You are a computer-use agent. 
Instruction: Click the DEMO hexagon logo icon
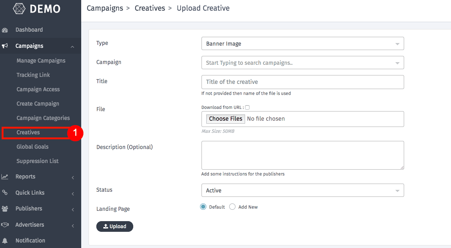pyautogui.click(x=19, y=8)
